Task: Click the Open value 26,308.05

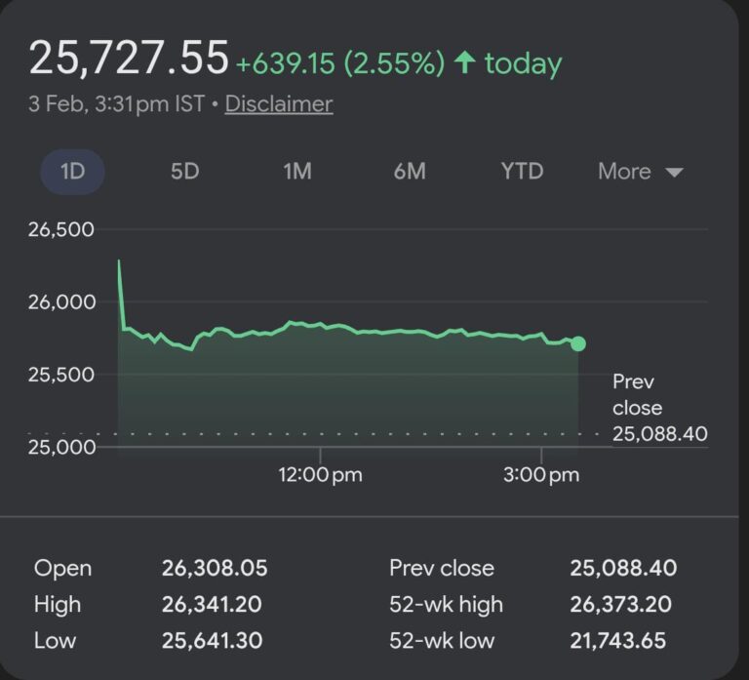Action: click(215, 568)
